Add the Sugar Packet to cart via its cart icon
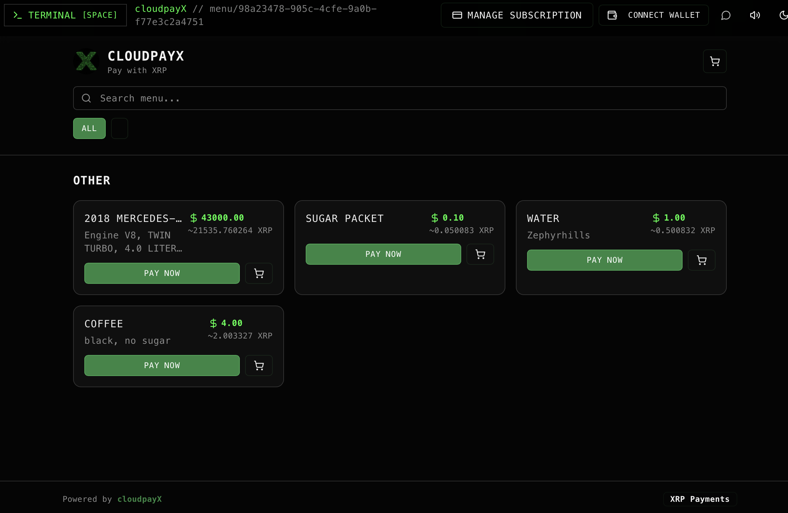Viewport: 788px width, 513px height. (480, 254)
